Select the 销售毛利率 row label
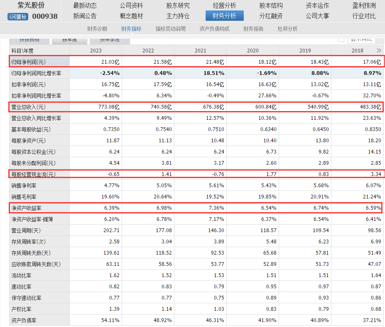 (24, 197)
